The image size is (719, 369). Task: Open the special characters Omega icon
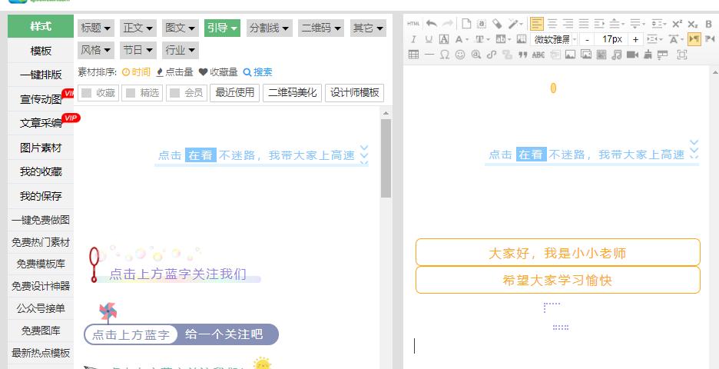tap(444, 55)
